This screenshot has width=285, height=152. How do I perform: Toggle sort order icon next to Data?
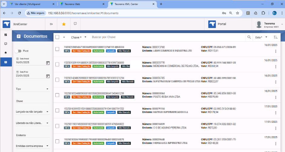coord(276,37)
